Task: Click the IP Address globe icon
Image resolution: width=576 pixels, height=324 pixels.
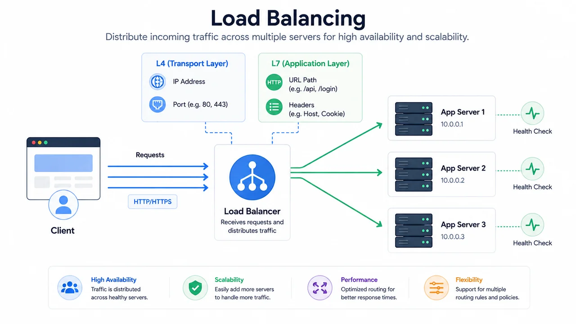Action: click(157, 82)
